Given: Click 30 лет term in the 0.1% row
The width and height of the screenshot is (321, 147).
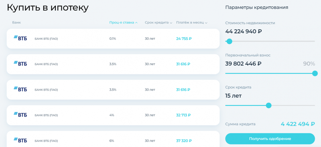Looking at the screenshot, I should [150, 38].
